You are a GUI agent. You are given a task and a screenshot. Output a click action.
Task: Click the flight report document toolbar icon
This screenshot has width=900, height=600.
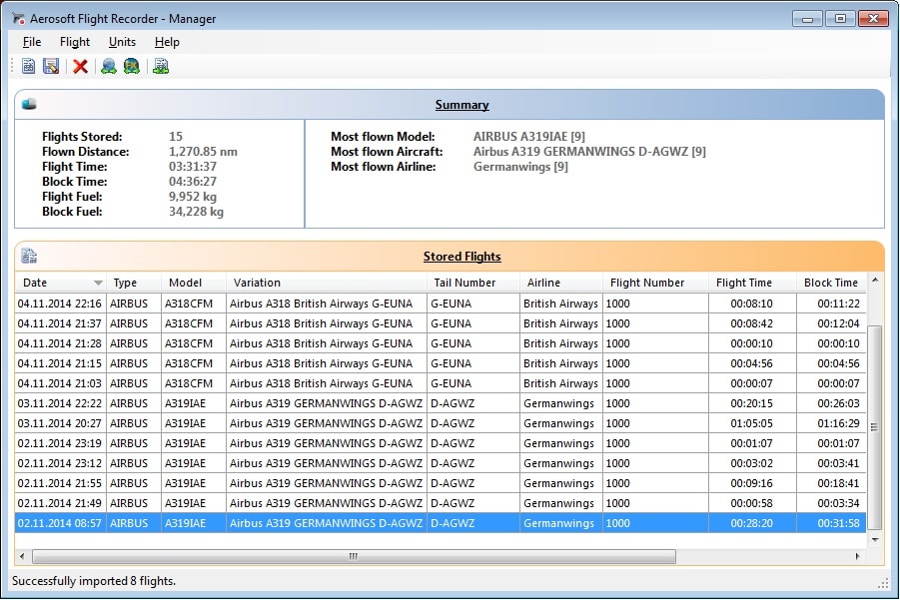pyautogui.click(x=29, y=66)
